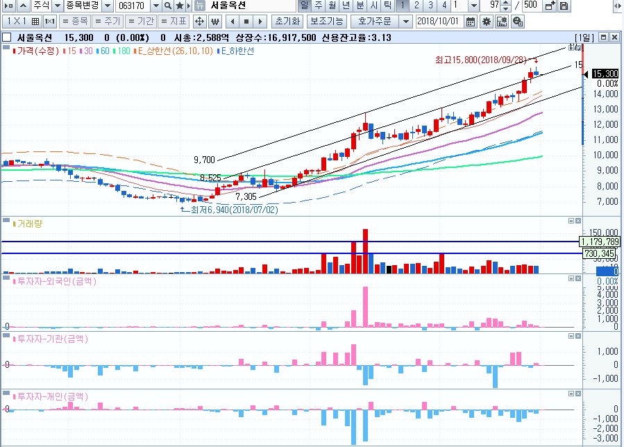The image size is (624, 447).
Task: Click the 60 moving average legend
Action: [103, 51]
